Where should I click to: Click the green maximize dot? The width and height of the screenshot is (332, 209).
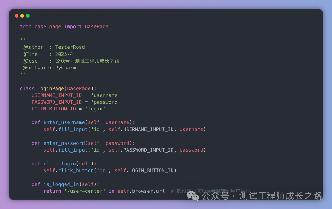(x=28, y=16)
